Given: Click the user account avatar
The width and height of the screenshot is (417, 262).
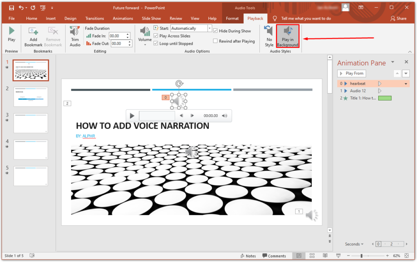Looking at the screenshot, I should pyautogui.click(x=345, y=7).
